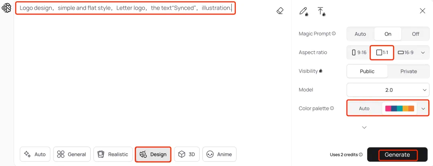The width and height of the screenshot is (433, 166).
Task: Click the credits info icon
Action: (361, 154)
